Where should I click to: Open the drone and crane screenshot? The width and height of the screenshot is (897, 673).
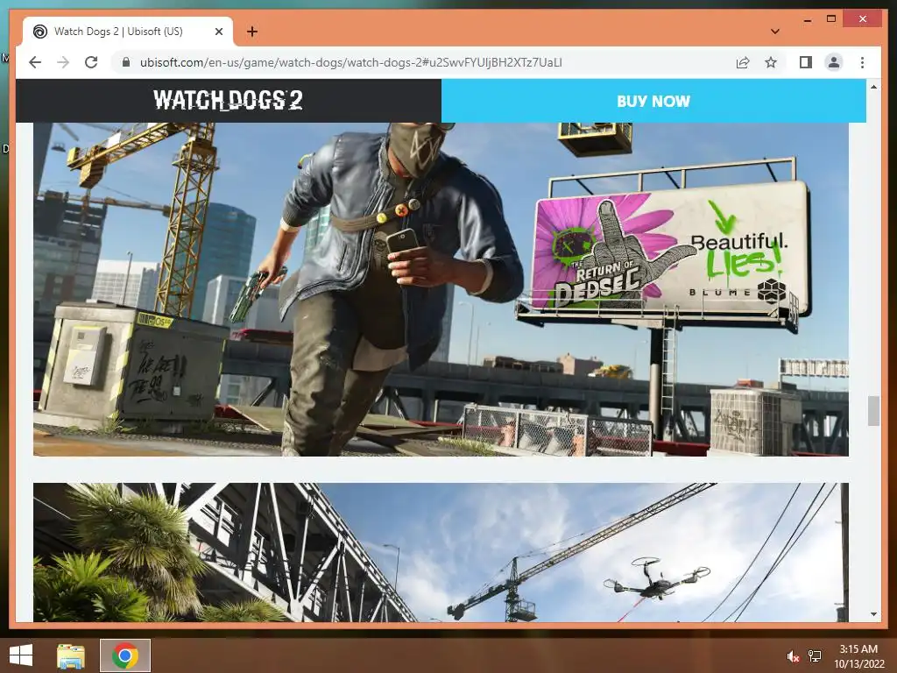click(x=441, y=552)
